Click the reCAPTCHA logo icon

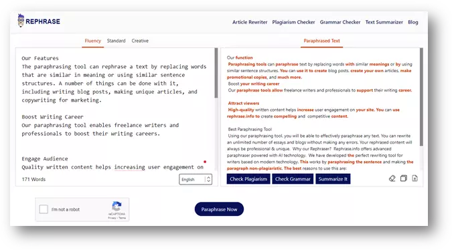(117, 207)
